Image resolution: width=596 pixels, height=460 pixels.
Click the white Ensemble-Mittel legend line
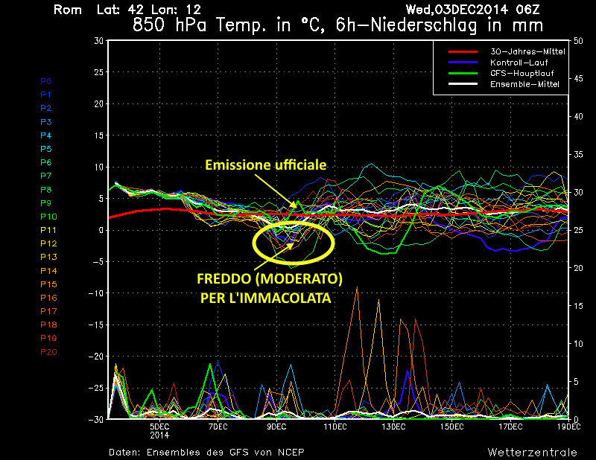[x=463, y=84]
